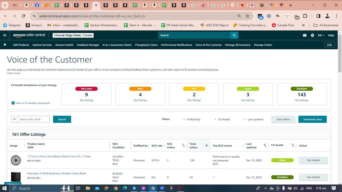Open Chrome side panel icon
This screenshot has height=192, width=342.
pyautogui.click(x=318, y=16)
